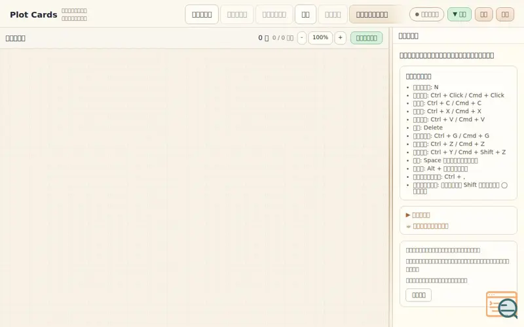
Task: Click the 'Ctrl + Click / Cmd + Click' shortcut row
Action: [458, 95]
